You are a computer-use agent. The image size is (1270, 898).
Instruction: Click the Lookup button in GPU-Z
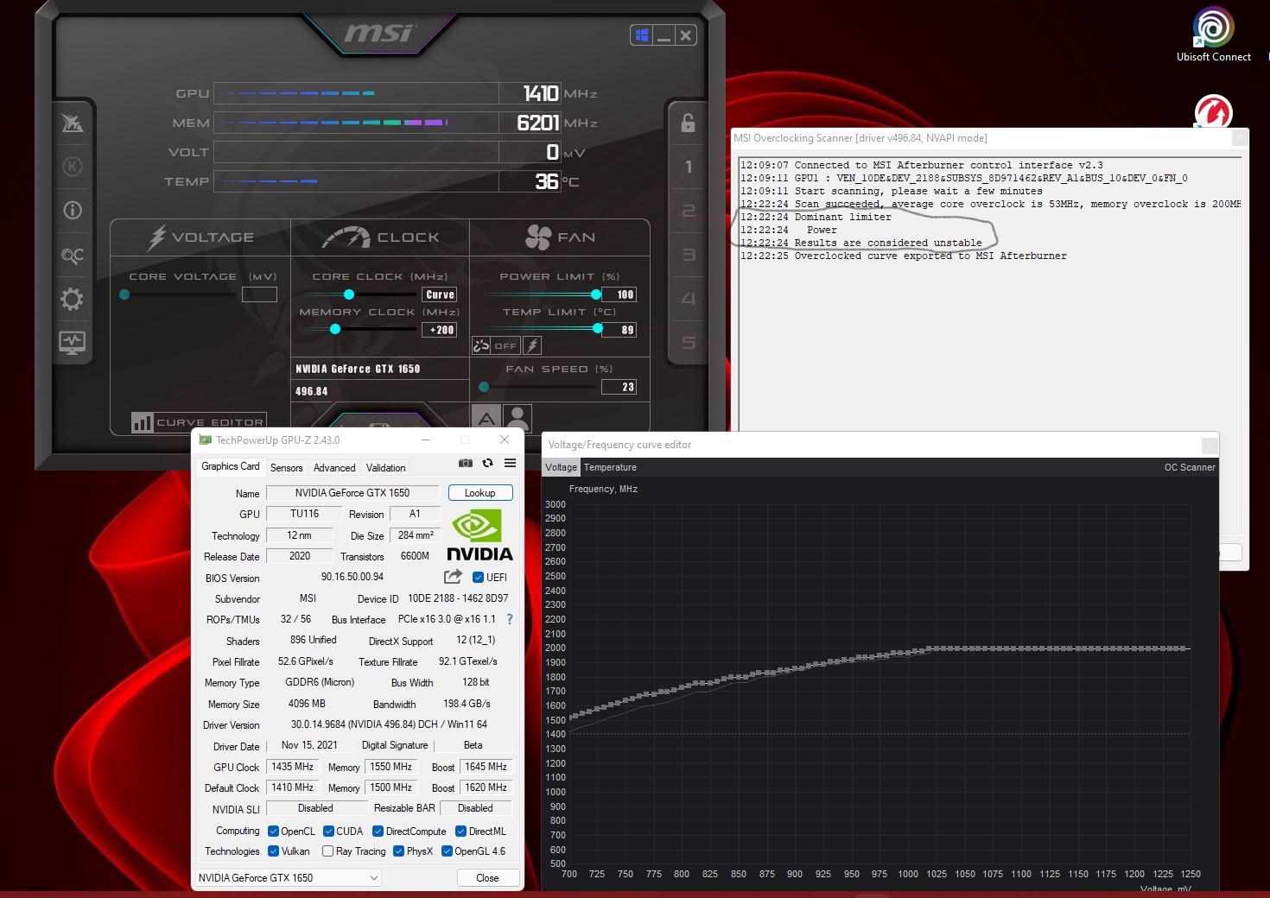[480, 493]
